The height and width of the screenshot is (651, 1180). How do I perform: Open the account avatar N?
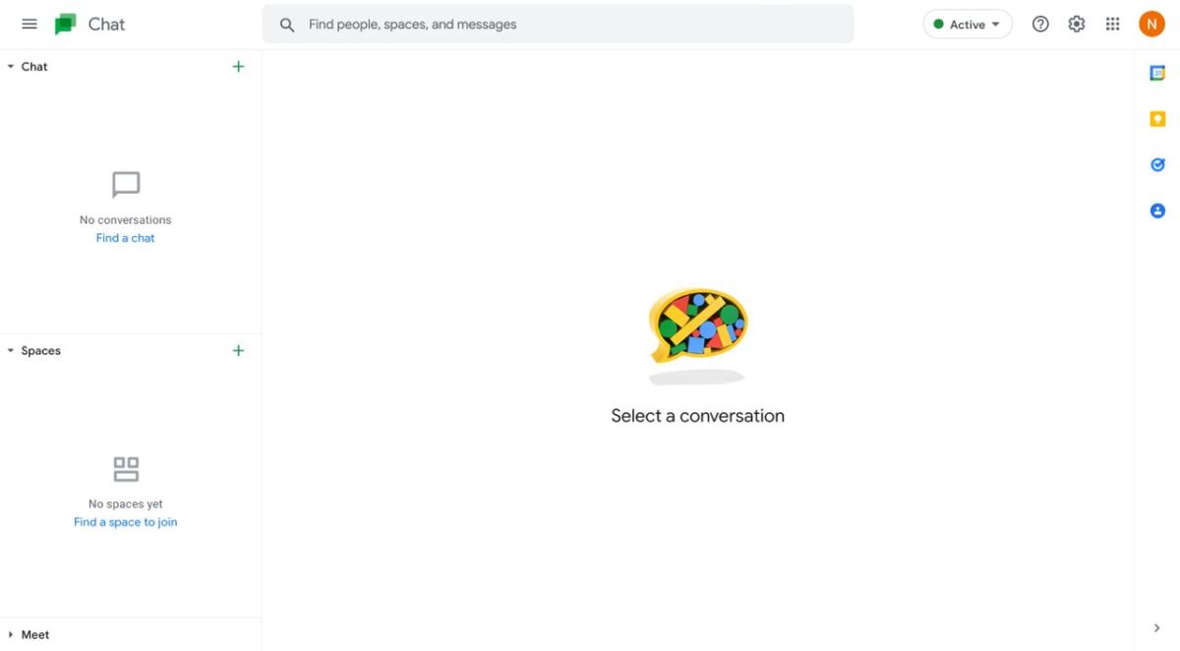point(1151,25)
